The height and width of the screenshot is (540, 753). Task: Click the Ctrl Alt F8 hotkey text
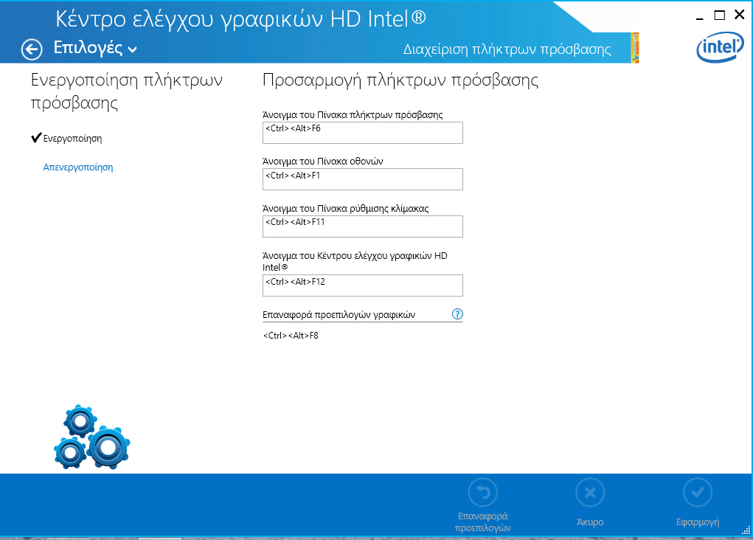(x=291, y=336)
